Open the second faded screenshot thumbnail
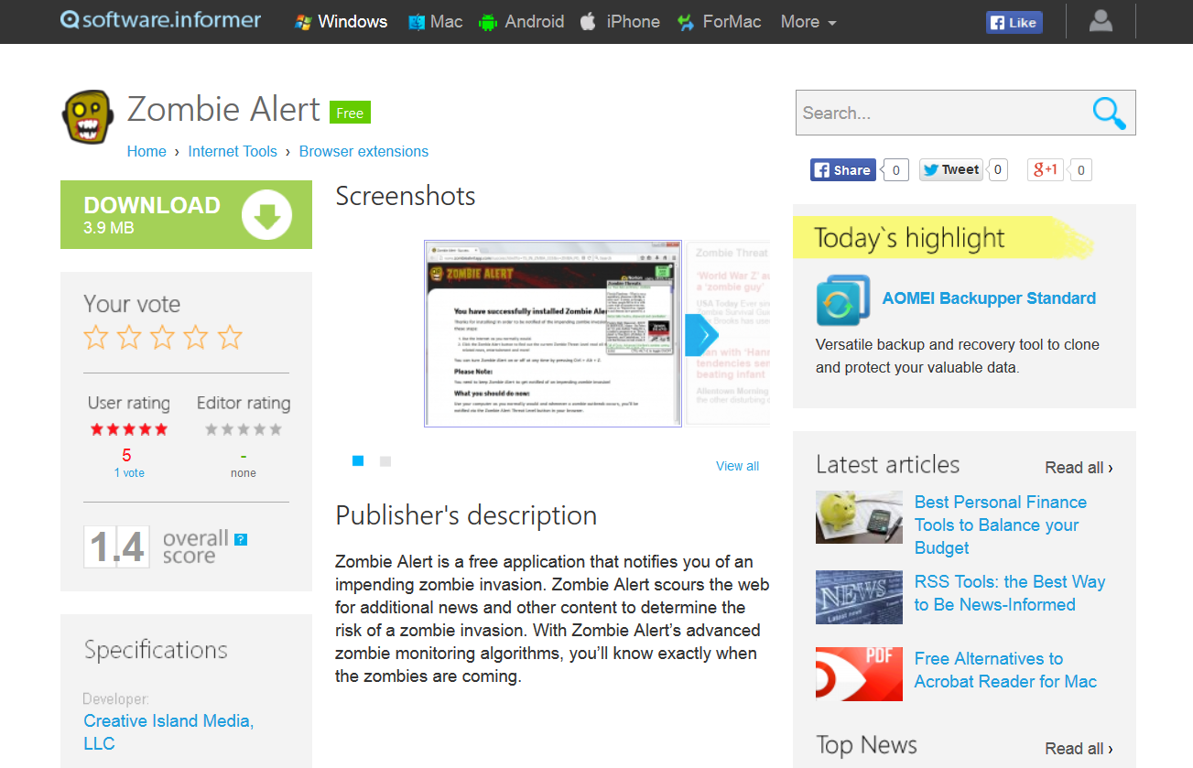 (x=730, y=333)
